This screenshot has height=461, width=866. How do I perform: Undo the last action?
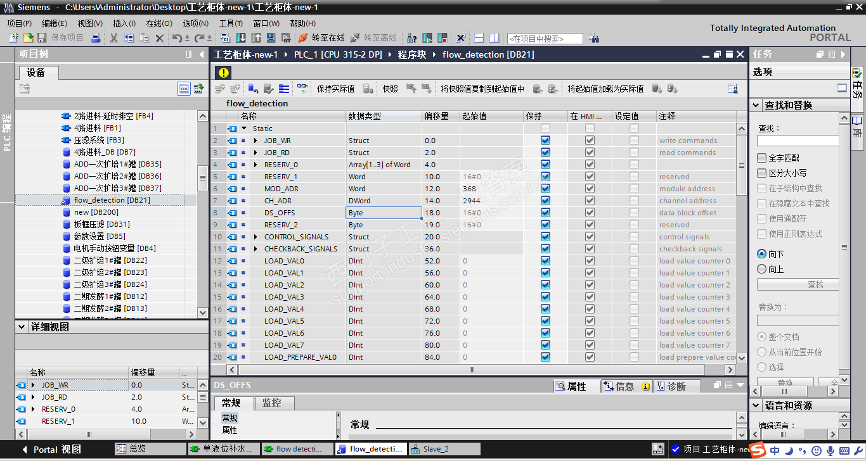tap(177, 38)
